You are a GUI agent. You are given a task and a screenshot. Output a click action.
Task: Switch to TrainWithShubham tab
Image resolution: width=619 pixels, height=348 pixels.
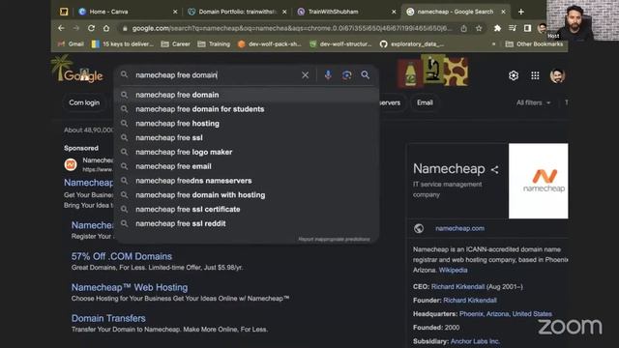[346, 12]
